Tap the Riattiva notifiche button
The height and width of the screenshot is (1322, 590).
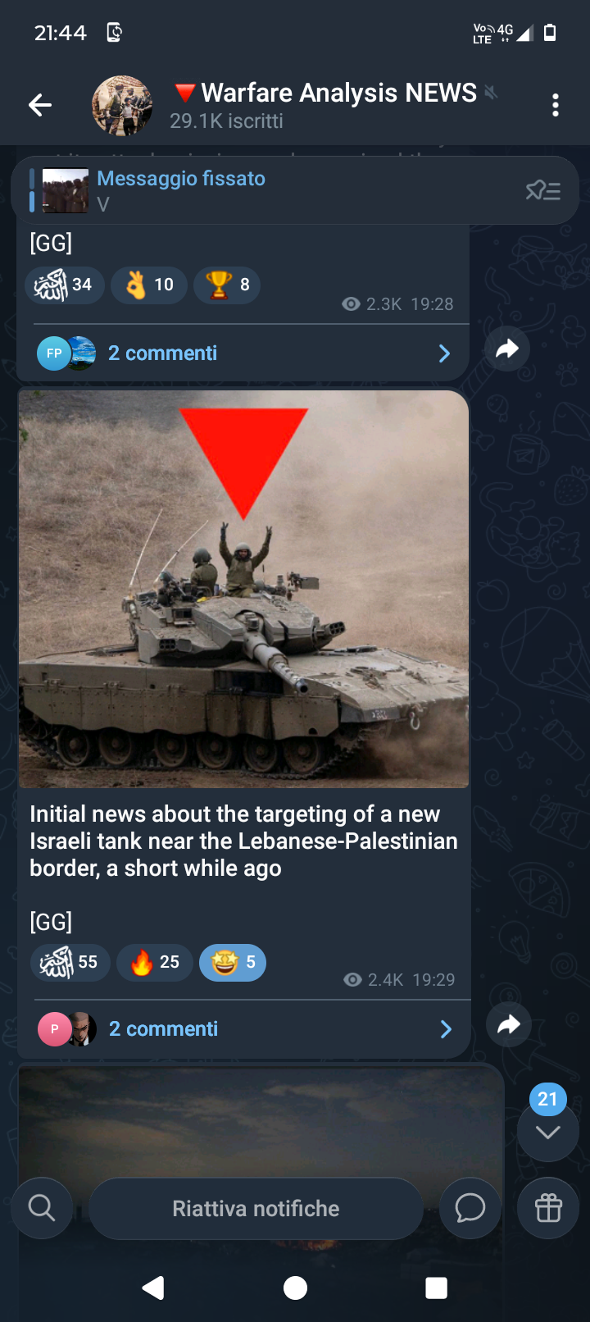[256, 1209]
